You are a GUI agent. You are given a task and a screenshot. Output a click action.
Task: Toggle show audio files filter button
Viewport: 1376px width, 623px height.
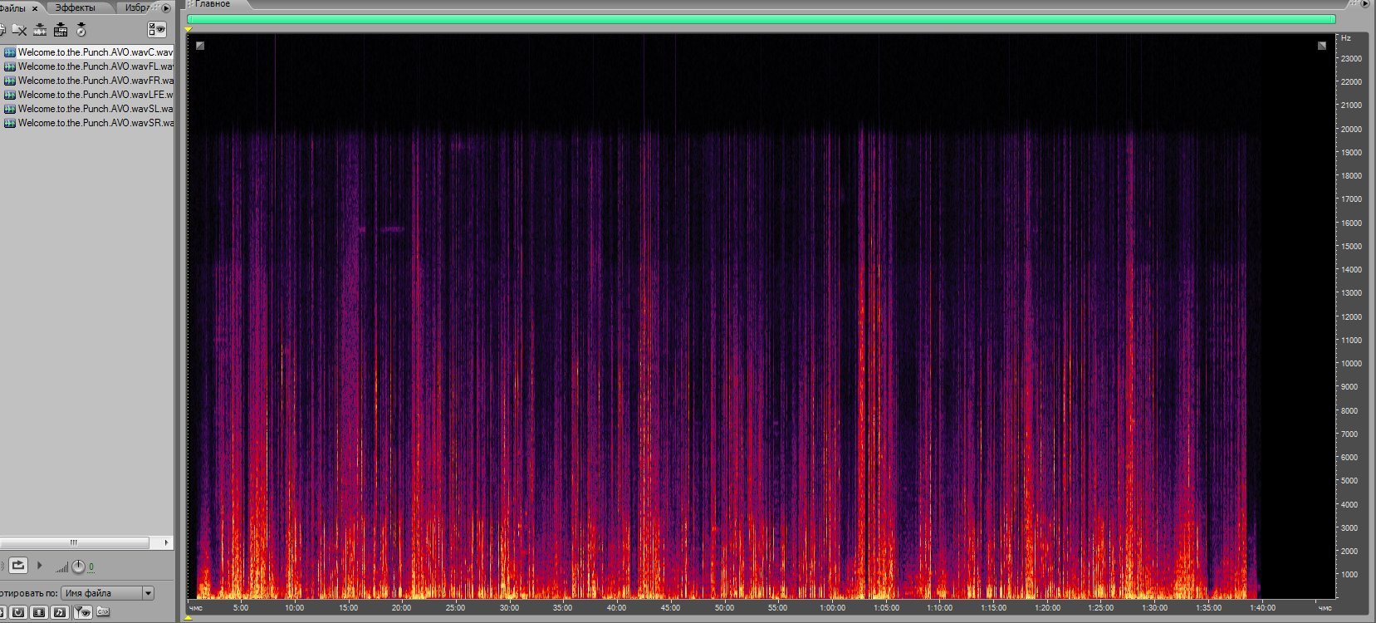pos(59,612)
